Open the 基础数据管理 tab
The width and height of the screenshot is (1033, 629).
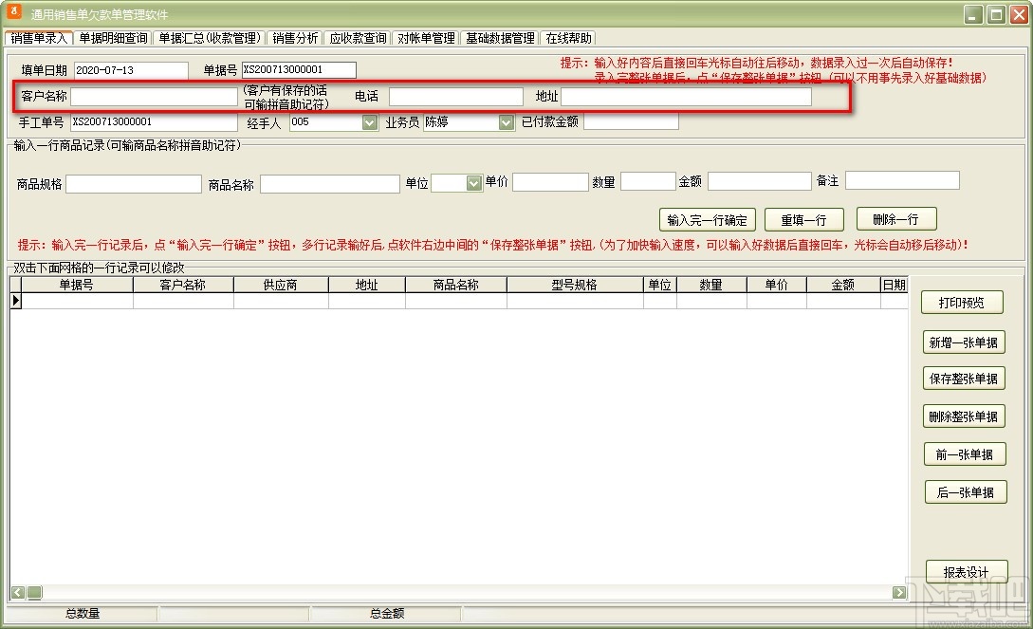tap(500, 38)
